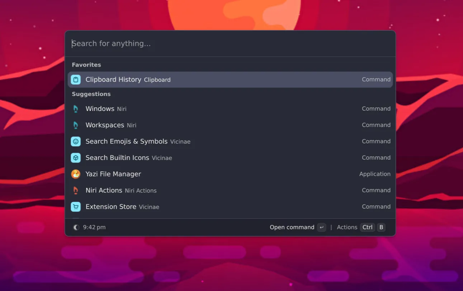
Task: Click the 'Niri' subtitle beside Workspaces
Action: 132,125
